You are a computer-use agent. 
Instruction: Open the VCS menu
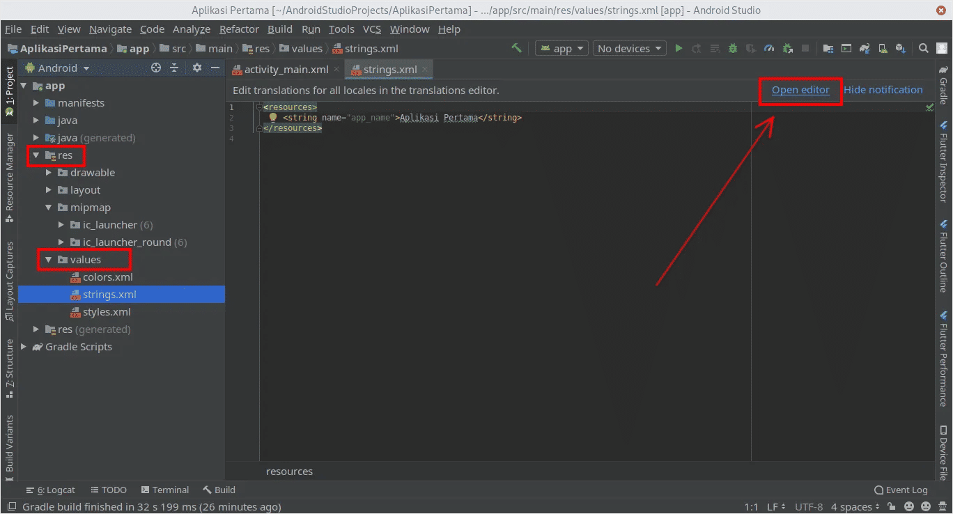[372, 29]
